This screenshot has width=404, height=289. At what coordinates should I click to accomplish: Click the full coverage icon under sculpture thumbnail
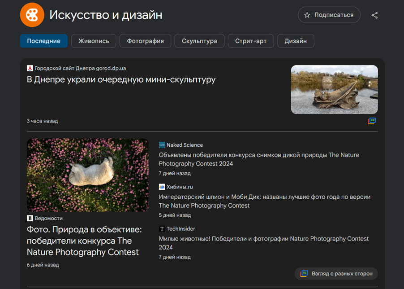(372, 121)
